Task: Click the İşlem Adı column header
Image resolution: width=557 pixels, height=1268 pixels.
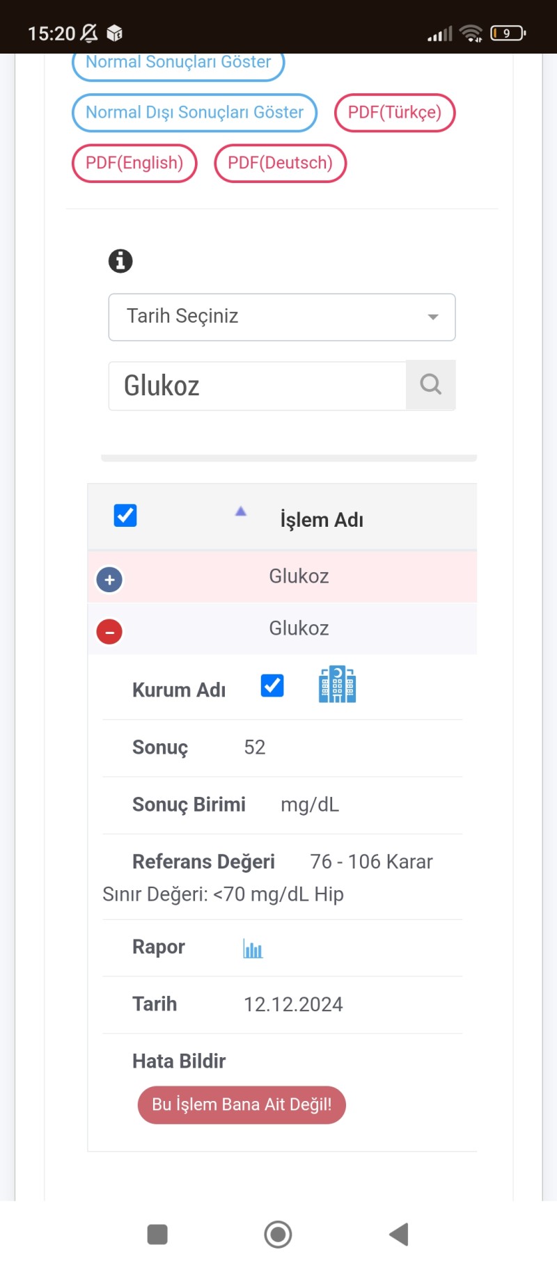Action: click(322, 520)
